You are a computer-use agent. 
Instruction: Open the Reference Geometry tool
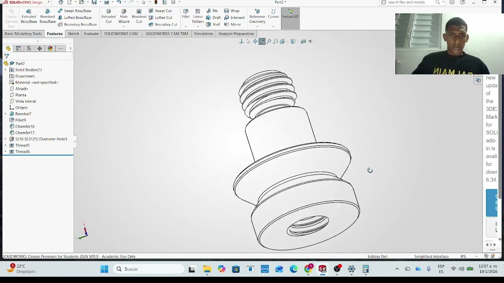point(257,16)
